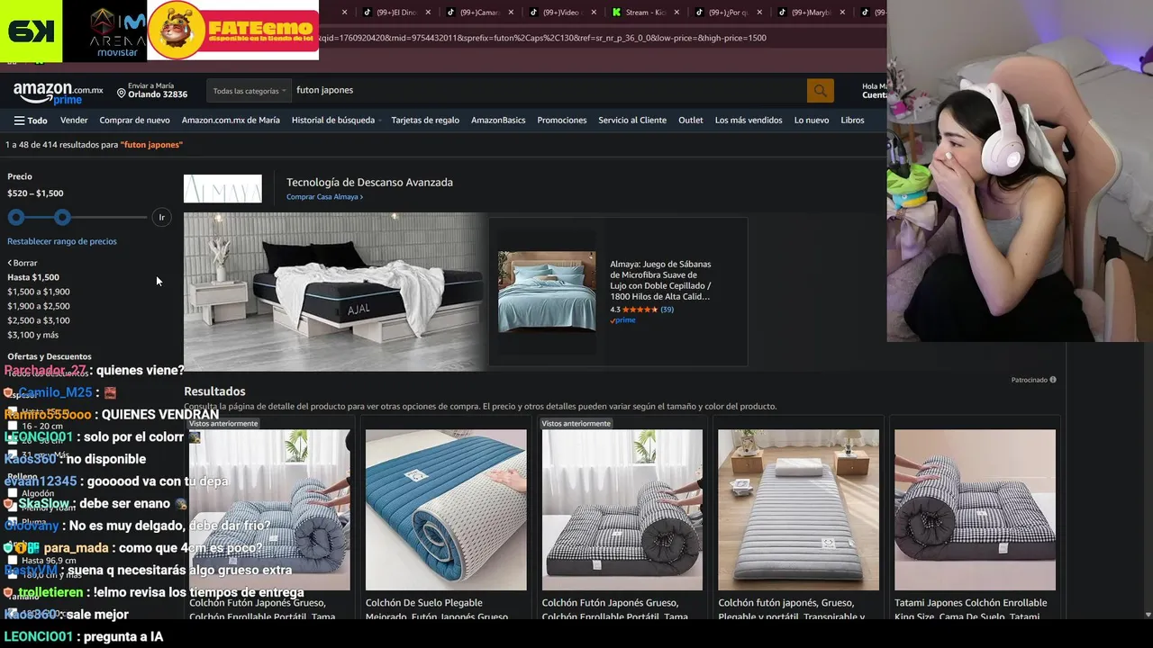This screenshot has width=1153, height=648.
Task: Select 'Hasta $1,500' price filter
Action: point(33,277)
